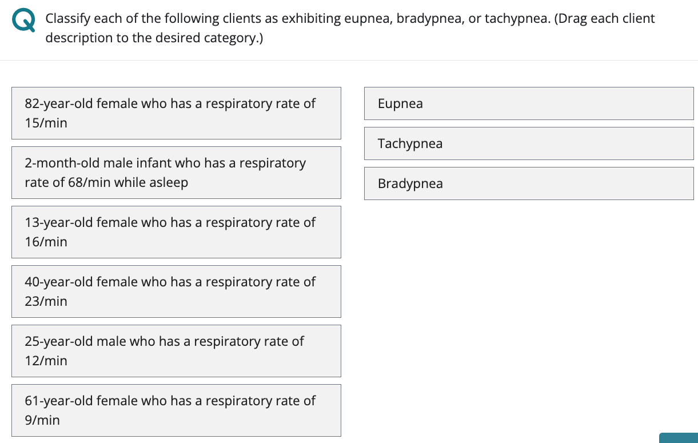Pick the 13-year-old female 16/min card
698x443 pixels.
(x=176, y=232)
